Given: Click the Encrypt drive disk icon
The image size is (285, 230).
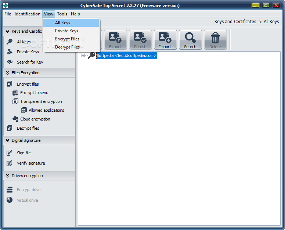Looking at the screenshot, I should pyautogui.click(x=10, y=190).
